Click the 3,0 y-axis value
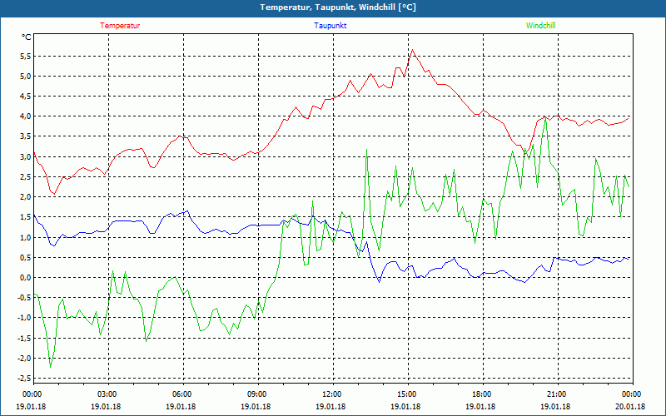 click(26, 156)
